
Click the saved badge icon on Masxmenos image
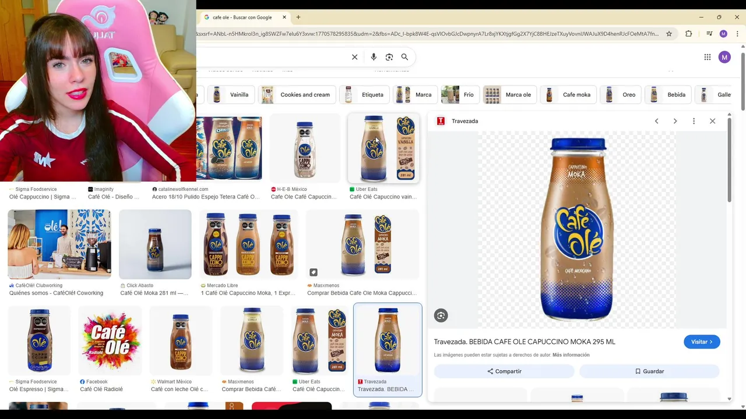pyautogui.click(x=314, y=272)
